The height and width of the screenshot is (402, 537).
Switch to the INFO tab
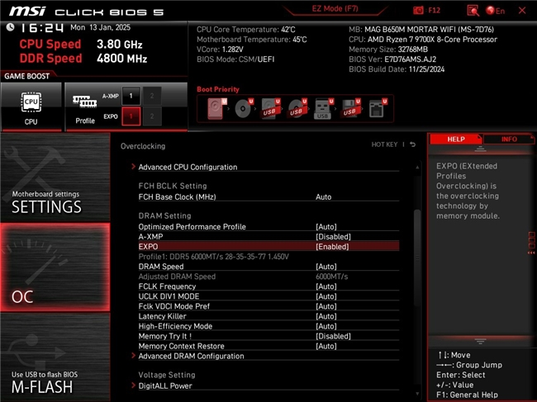pyautogui.click(x=509, y=140)
